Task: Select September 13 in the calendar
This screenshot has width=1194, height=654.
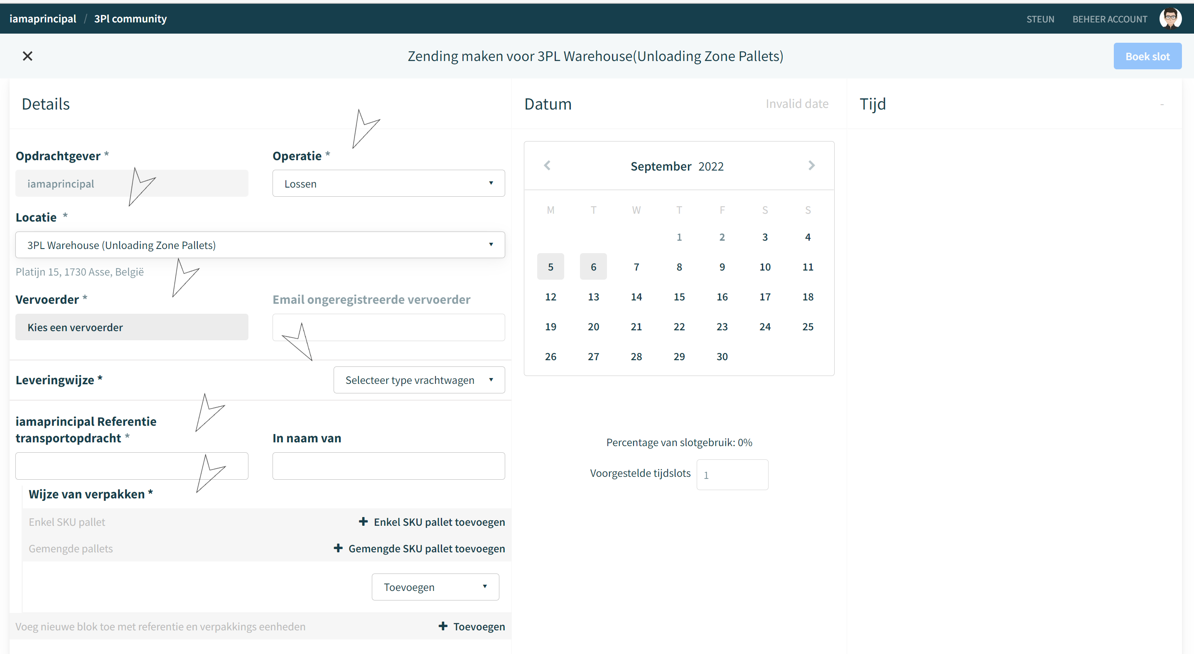Action: click(593, 297)
